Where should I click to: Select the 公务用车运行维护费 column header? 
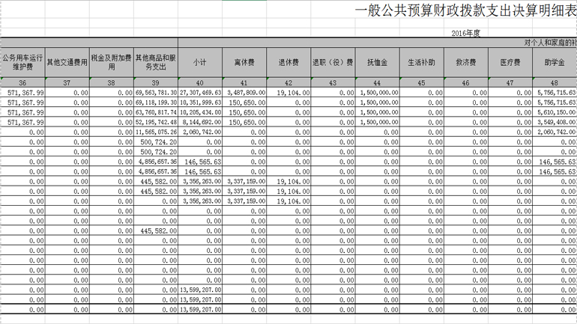point(22,62)
